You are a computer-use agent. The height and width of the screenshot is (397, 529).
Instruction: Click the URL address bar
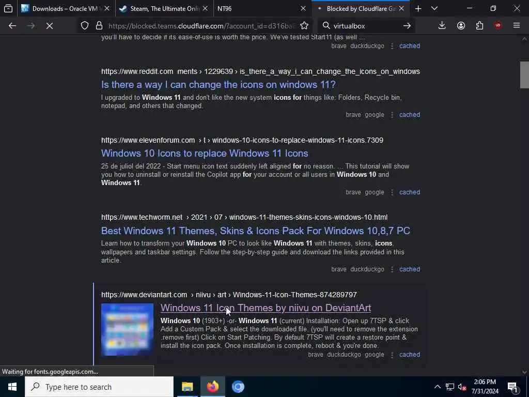202,26
